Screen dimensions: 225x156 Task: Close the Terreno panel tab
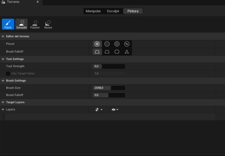pos(37,2)
